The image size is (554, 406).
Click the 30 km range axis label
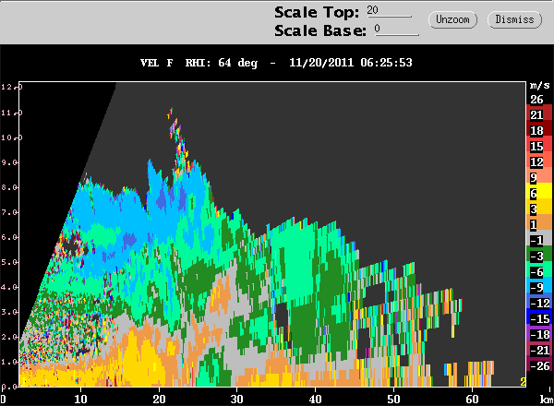coord(236,399)
